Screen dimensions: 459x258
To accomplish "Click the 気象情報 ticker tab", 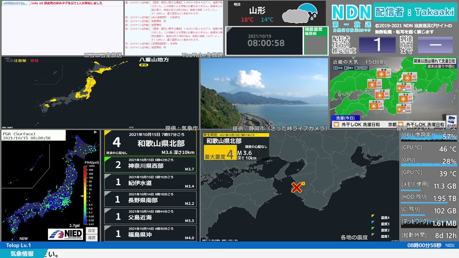I will click(x=22, y=254).
